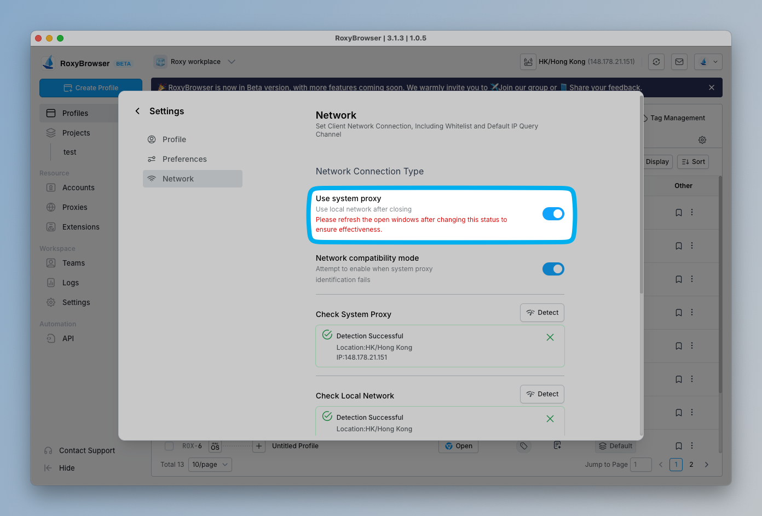Image resolution: width=762 pixels, height=516 pixels.
Task: Click the profile list vertical scrollbar
Action: tap(720, 284)
